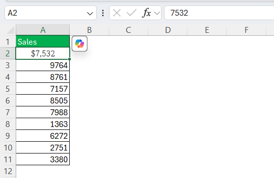
Task: Open the Name Box dropdown arrow
Action: click(90, 13)
